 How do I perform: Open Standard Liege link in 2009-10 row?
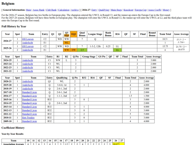29,121
